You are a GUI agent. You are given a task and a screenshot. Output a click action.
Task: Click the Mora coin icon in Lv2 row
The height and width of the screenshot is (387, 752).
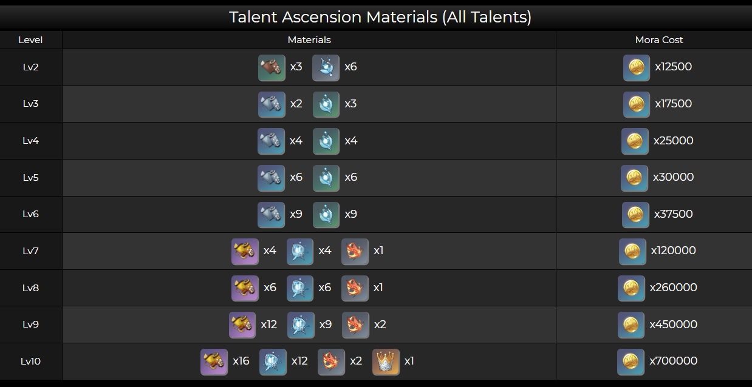[x=636, y=67]
